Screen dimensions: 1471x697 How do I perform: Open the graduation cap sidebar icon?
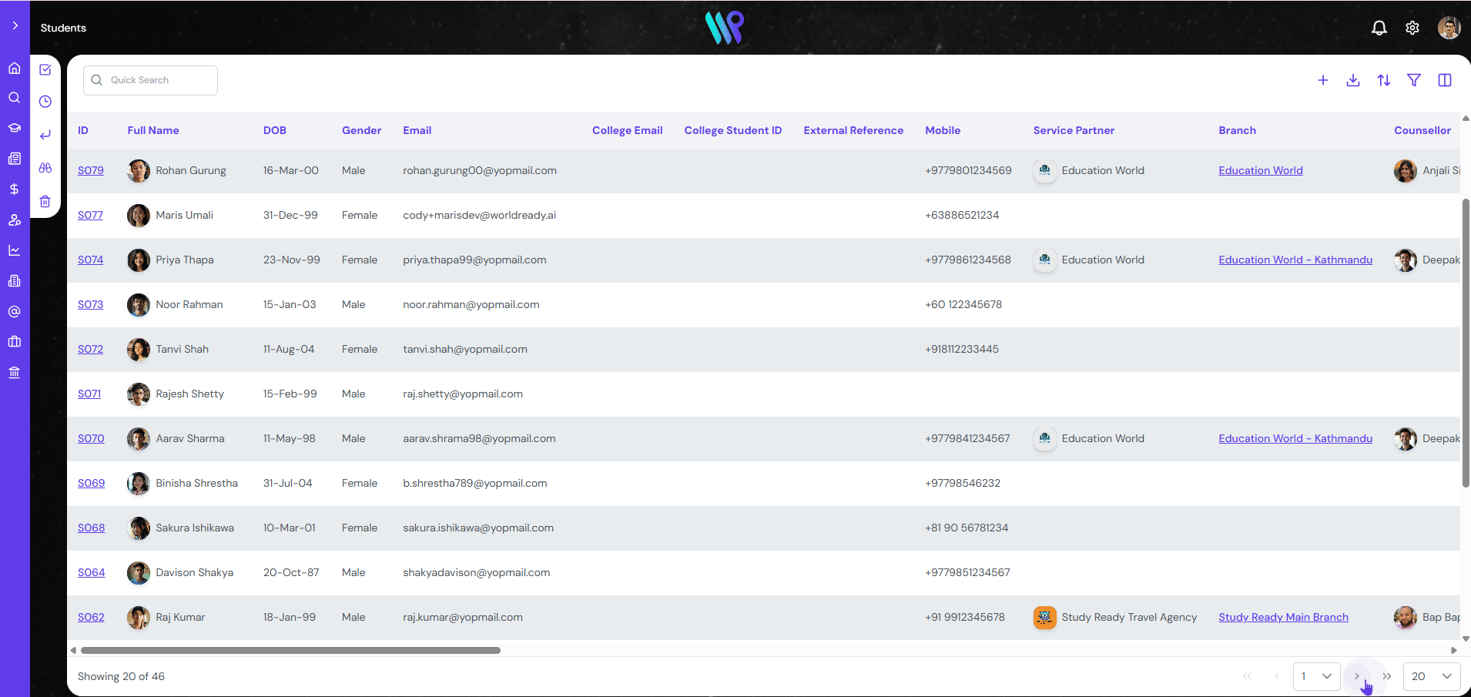(15, 128)
